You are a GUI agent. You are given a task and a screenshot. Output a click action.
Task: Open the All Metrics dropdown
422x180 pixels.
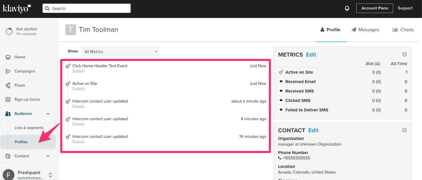coord(120,52)
